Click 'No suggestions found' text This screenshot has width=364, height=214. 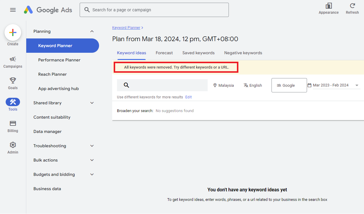click(x=175, y=111)
